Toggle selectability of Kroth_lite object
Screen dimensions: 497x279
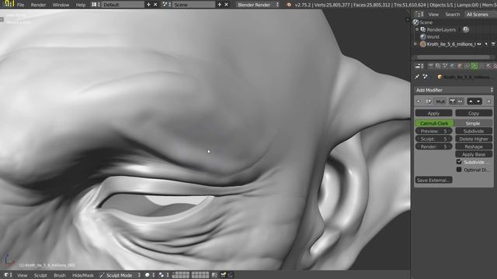(x=486, y=44)
